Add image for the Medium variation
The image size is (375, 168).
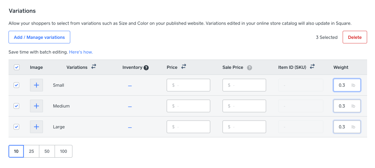coord(36,106)
